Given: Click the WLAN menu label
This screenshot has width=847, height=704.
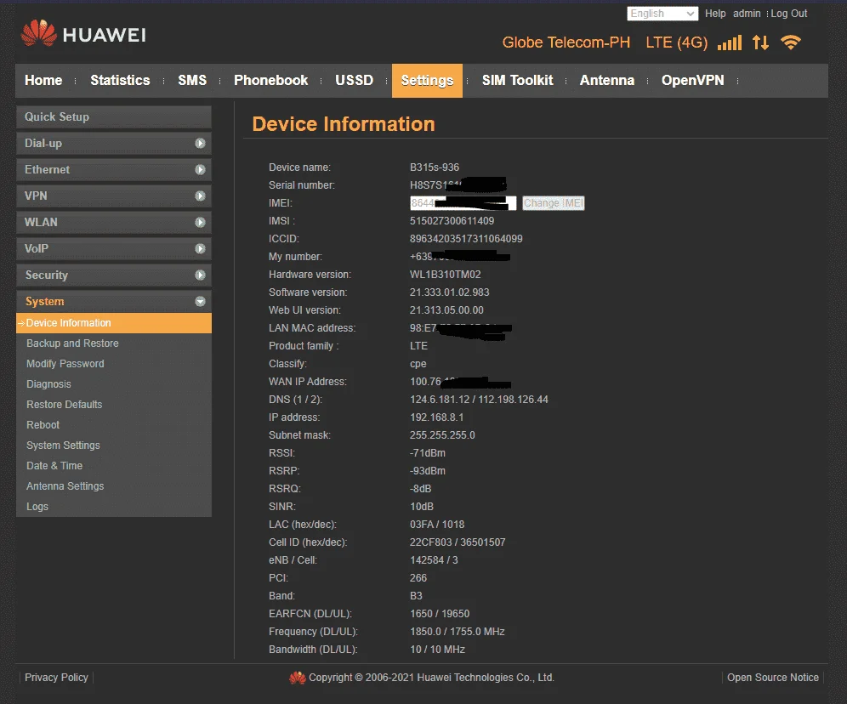Looking at the screenshot, I should (x=41, y=223).
